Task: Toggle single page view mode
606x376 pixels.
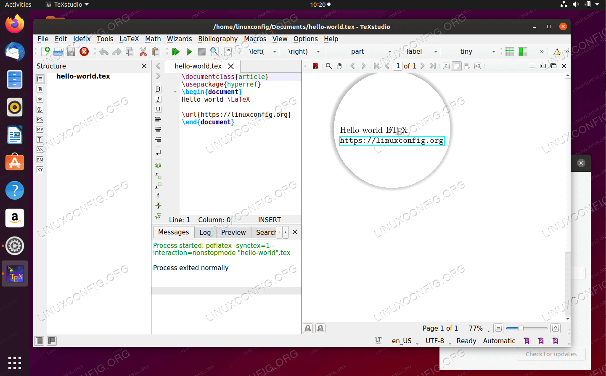Action: coord(446,66)
